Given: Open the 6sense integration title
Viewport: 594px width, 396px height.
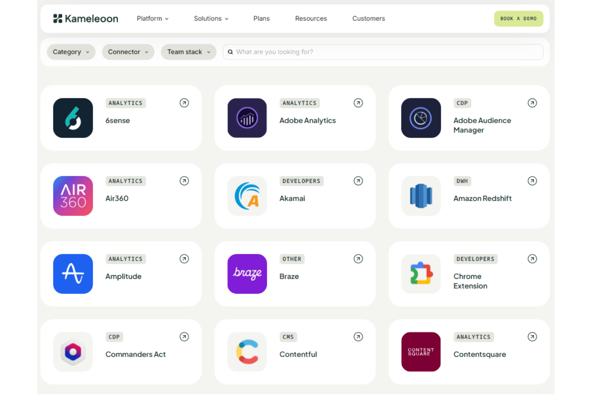Looking at the screenshot, I should click(118, 120).
